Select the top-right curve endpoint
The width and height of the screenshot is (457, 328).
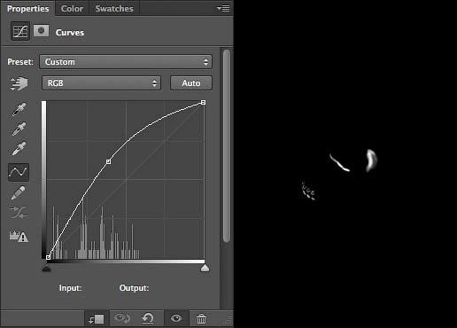(x=203, y=102)
